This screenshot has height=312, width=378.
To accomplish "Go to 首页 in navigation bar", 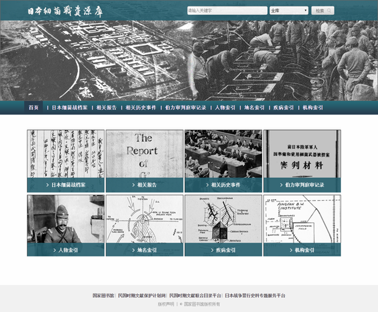I will (x=34, y=108).
